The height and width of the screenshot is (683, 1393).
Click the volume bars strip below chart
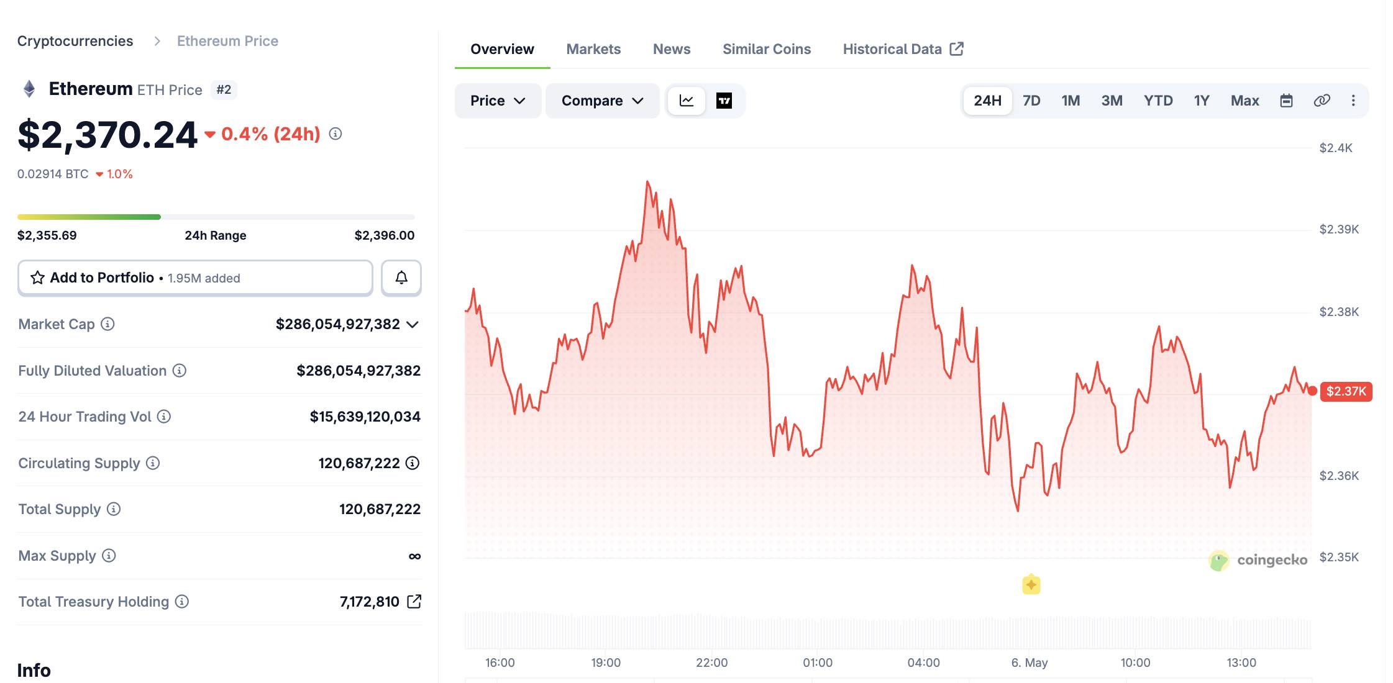[888, 631]
